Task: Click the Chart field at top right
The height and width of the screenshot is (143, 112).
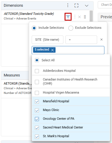Action: click(105, 5)
